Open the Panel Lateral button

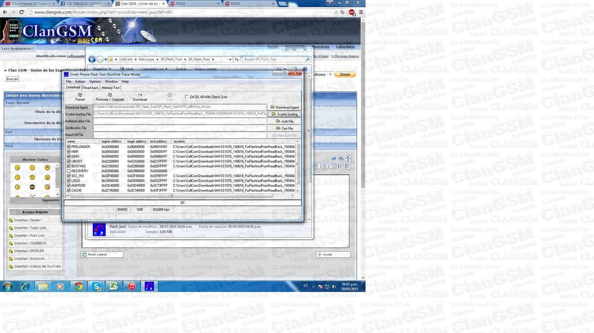pos(102,254)
